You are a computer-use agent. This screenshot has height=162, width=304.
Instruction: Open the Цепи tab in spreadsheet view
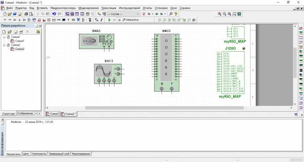point(26,154)
